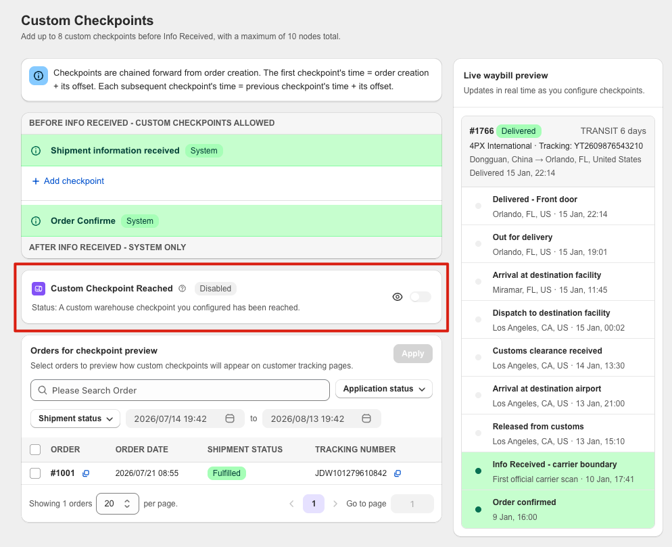Click the Out for delivery waybill event
The height and width of the screenshot is (547, 672).
558,244
